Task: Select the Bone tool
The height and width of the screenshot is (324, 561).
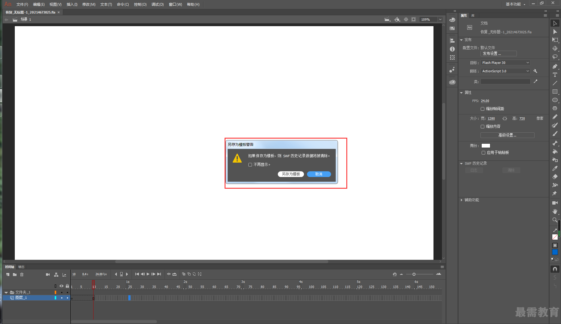Action: click(555, 143)
